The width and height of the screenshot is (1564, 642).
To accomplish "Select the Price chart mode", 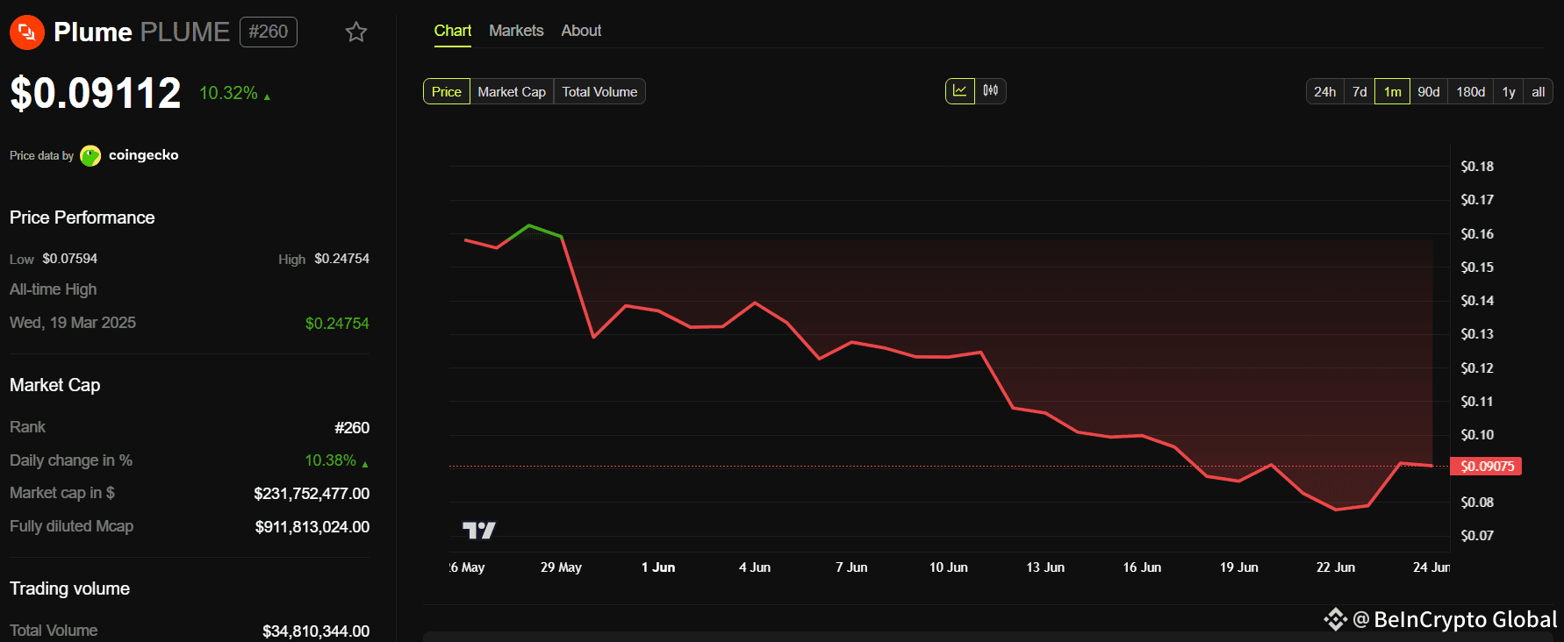I will click(x=447, y=91).
